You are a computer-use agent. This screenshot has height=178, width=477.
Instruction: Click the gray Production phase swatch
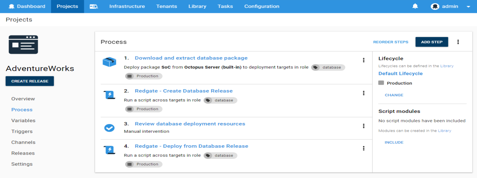coord(381,83)
